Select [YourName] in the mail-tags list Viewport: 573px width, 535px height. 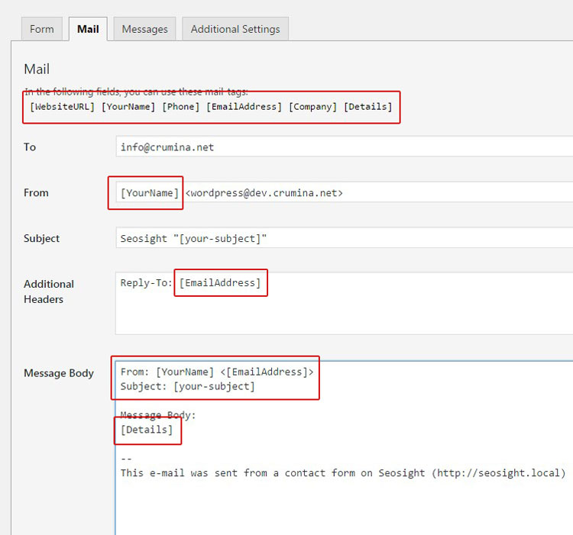(128, 107)
